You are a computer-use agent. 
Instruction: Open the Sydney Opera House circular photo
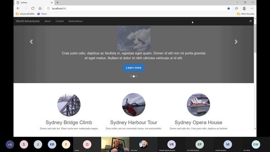[x=198, y=105]
